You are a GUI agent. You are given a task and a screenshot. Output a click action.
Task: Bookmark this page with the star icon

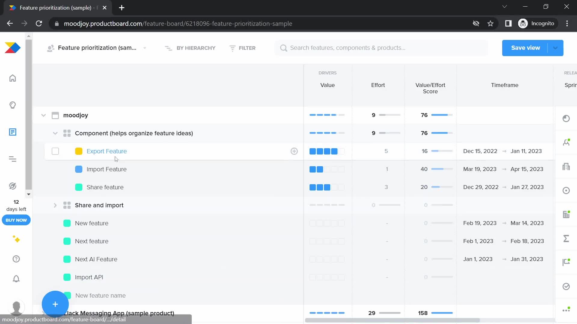490,23
